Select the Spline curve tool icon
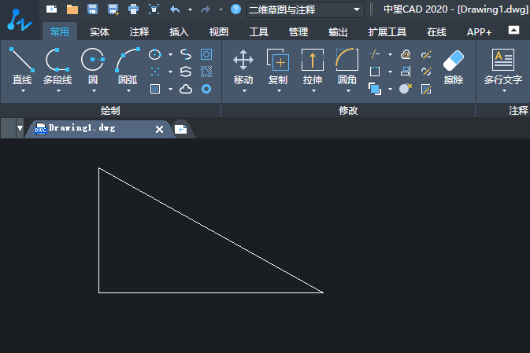The height and width of the screenshot is (353, 530). [186, 54]
